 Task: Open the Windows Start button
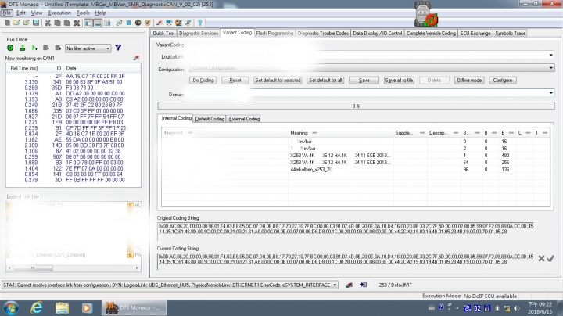click(x=11, y=307)
